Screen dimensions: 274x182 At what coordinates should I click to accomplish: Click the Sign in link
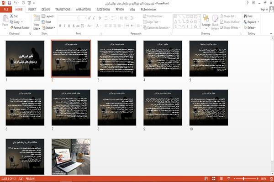[x=264, y=9]
